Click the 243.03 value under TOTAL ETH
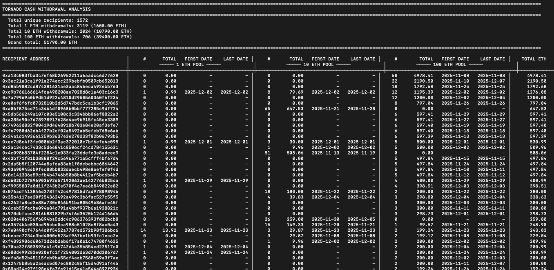The width and height of the screenshot is (554, 270). coord(538,231)
